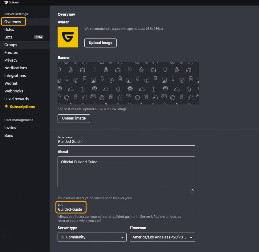The height and width of the screenshot is (252, 259).
Task: Open the Server type dropdown
Action: point(92,237)
